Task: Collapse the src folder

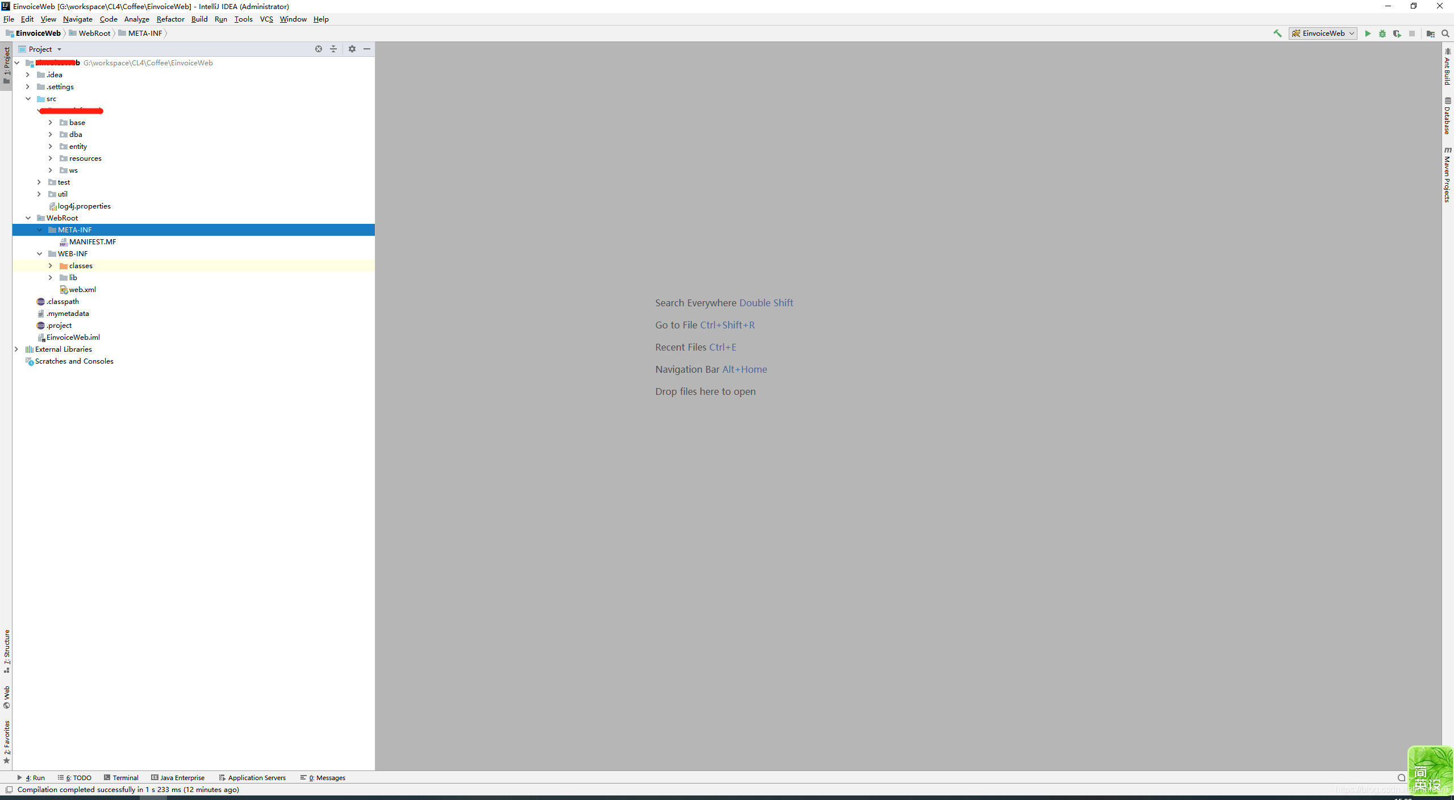Action: pos(28,99)
